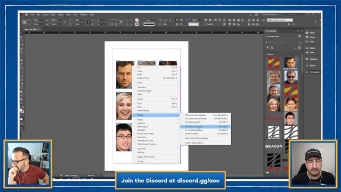Click the text wrap P icon in Control panel
This screenshot has width=341, height=192.
[121, 22]
